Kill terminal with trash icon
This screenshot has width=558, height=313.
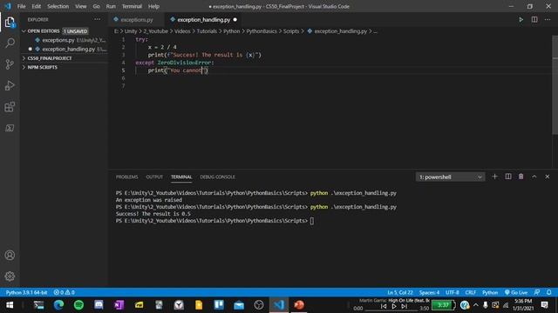click(x=521, y=176)
